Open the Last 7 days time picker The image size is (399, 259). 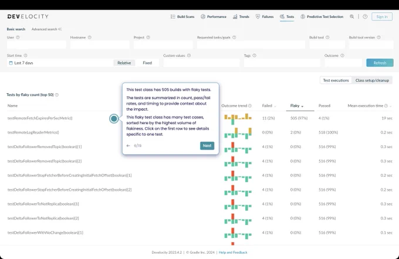click(60, 63)
